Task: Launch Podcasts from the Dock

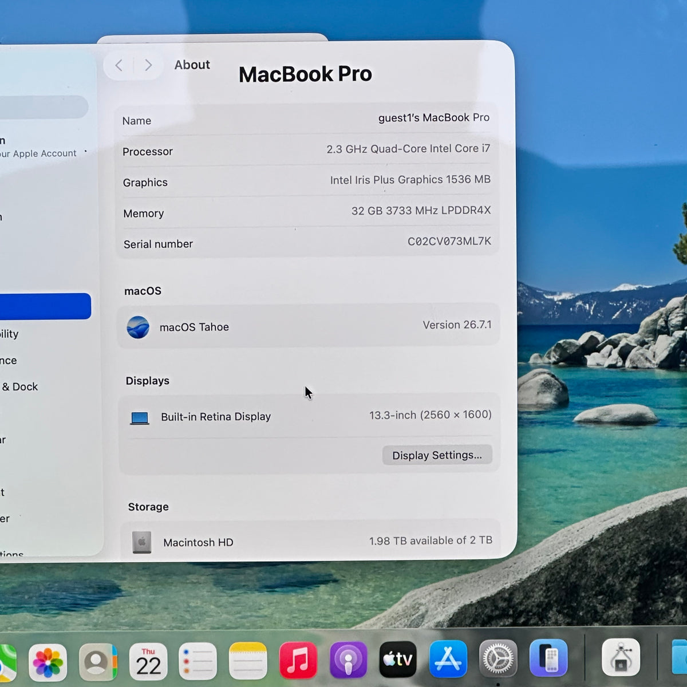Action: coord(348,660)
